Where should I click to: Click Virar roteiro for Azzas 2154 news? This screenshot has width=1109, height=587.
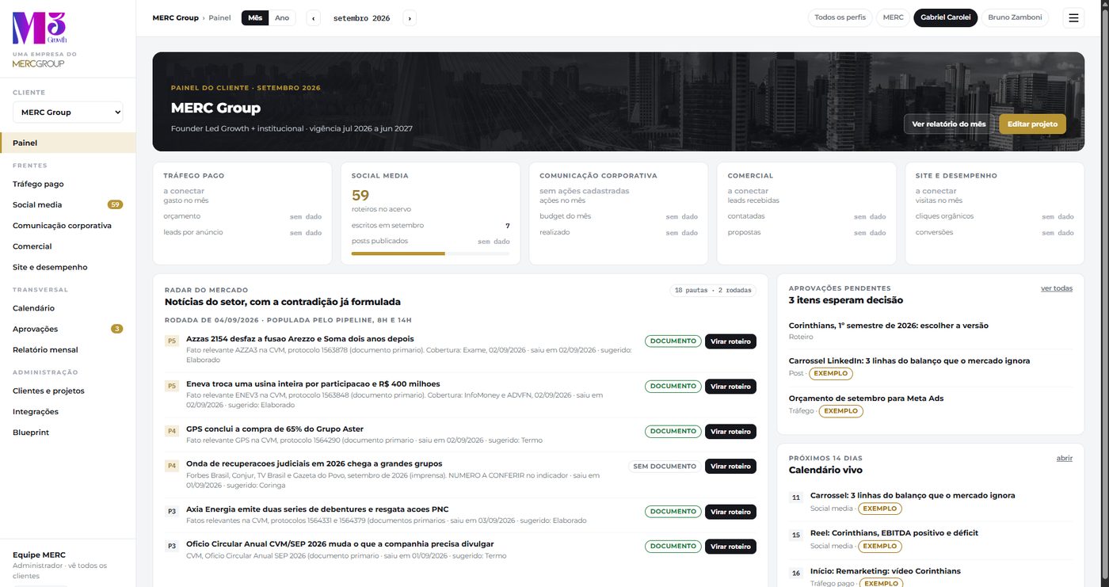tap(730, 341)
